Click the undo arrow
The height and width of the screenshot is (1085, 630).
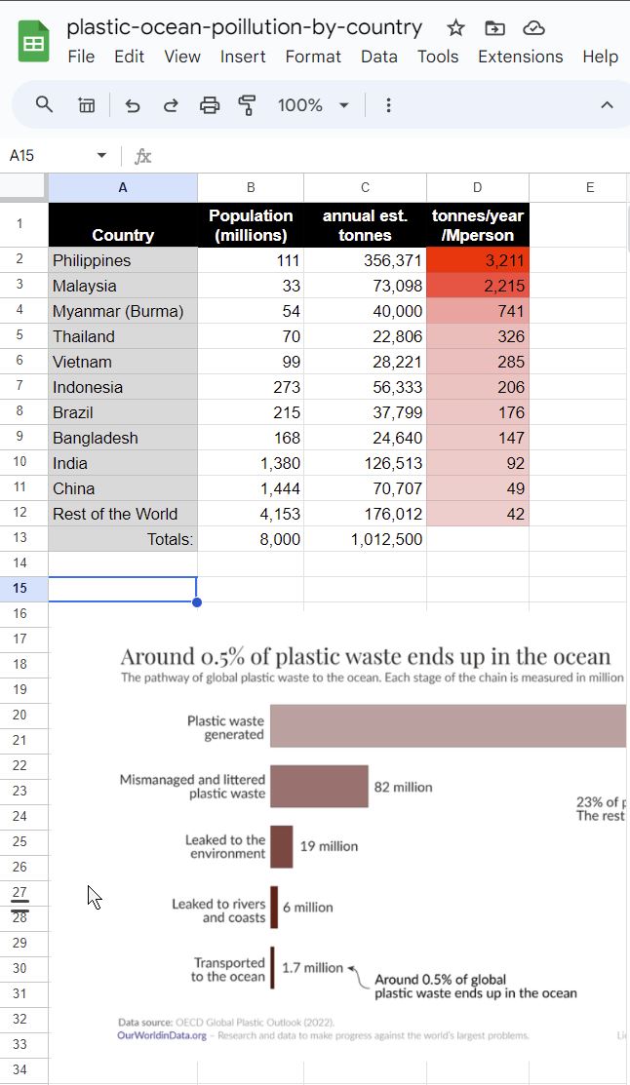click(133, 105)
